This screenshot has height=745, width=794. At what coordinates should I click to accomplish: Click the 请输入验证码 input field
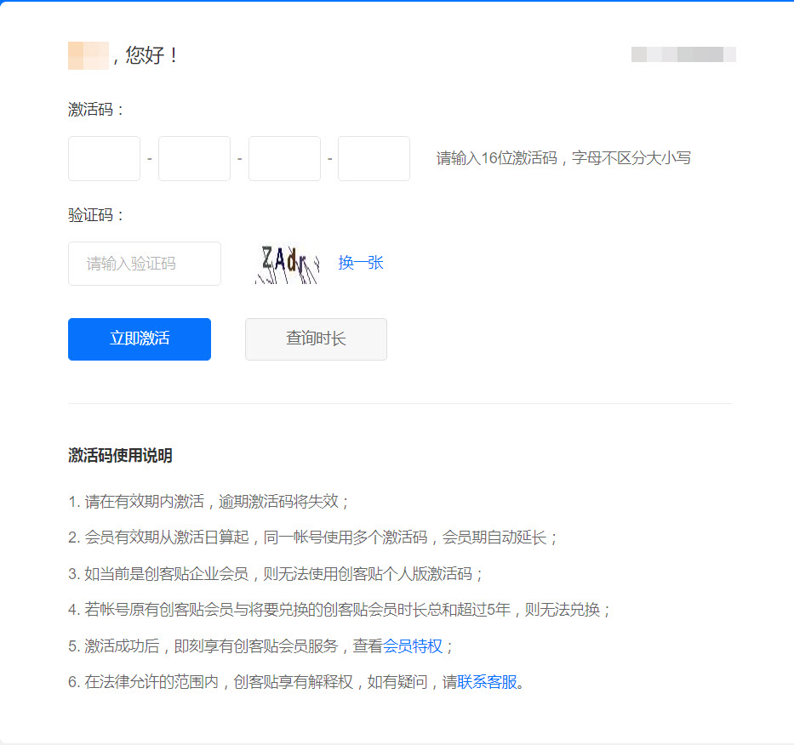(144, 264)
